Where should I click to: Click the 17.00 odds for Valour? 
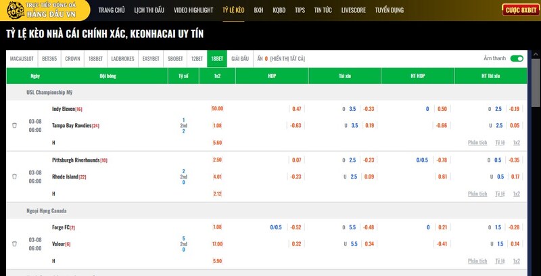pos(217,244)
